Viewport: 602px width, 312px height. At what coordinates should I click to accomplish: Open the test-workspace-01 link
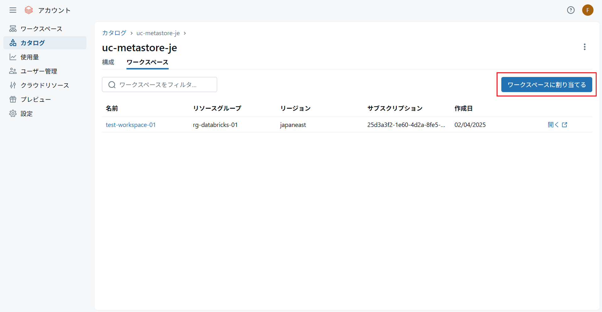(131, 125)
